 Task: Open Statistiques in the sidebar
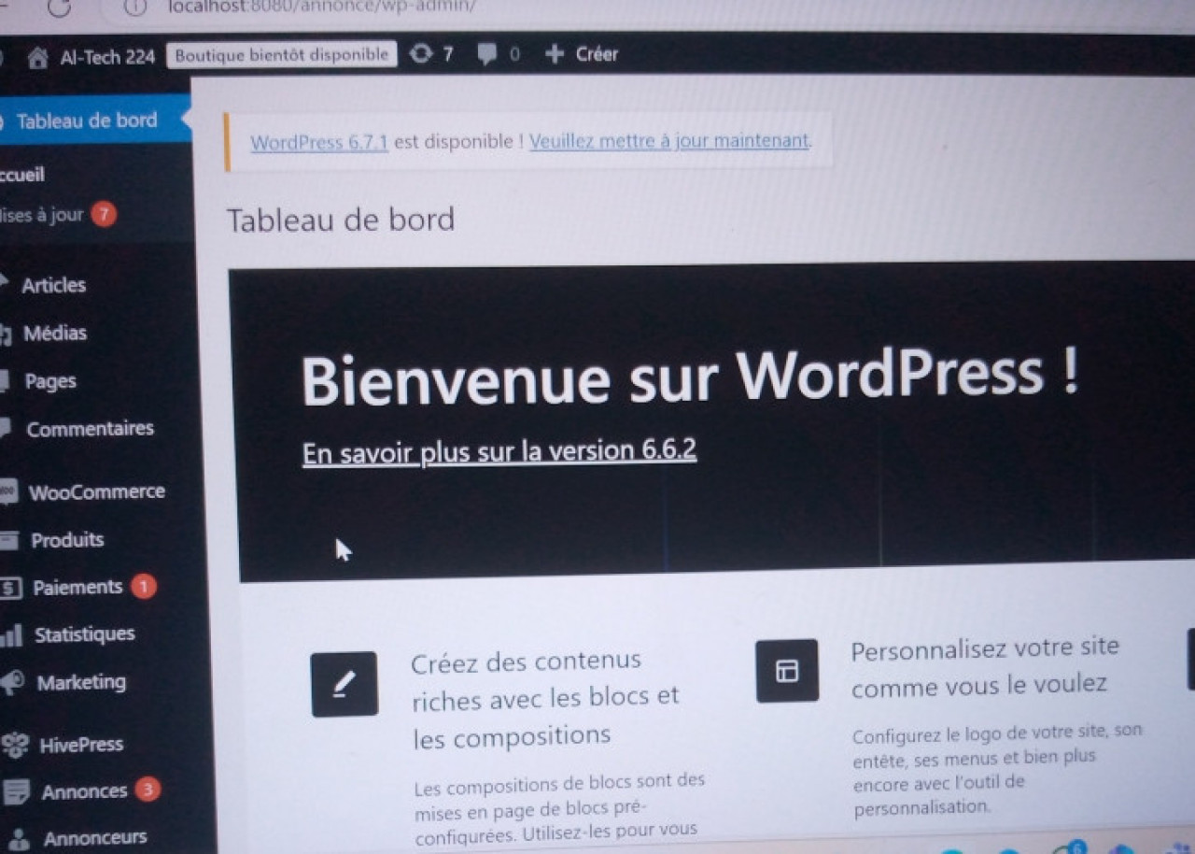(84, 634)
